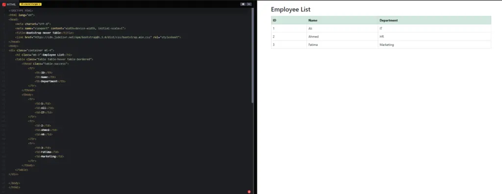
Task: Click the table-hover table-bordered code line
Action: pos(54,59)
